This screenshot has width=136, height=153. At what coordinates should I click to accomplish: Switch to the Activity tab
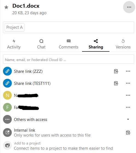point(14,44)
